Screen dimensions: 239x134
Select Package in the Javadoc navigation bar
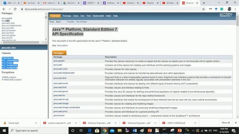(x=67, y=16)
